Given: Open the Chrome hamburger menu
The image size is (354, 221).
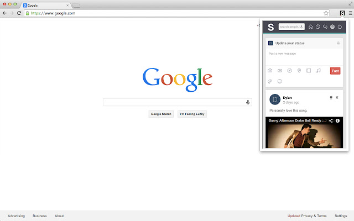Looking at the screenshot, I should point(350,13).
